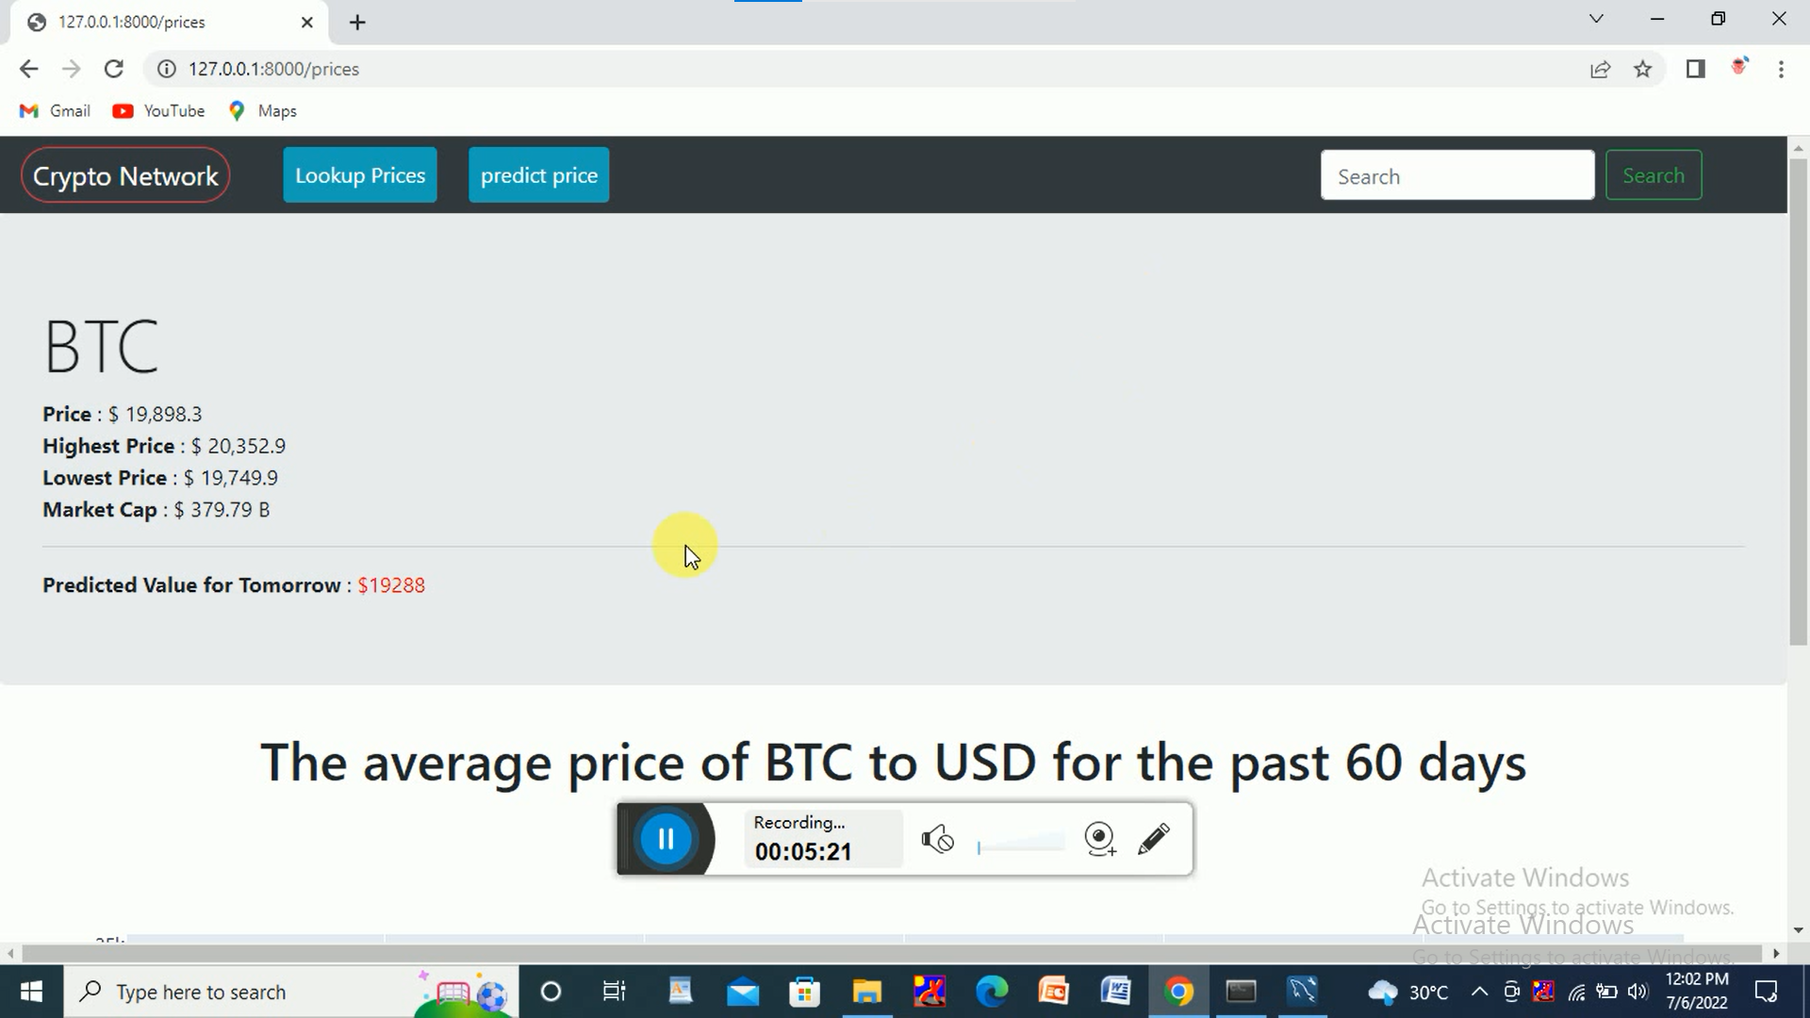The height and width of the screenshot is (1018, 1810).
Task: Click the browser back navigation arrow
Action: coord(30,70)
